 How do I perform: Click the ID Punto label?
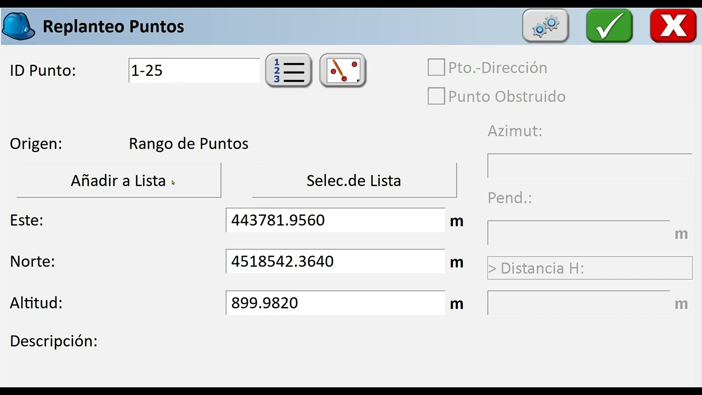(x=43, y=71)
